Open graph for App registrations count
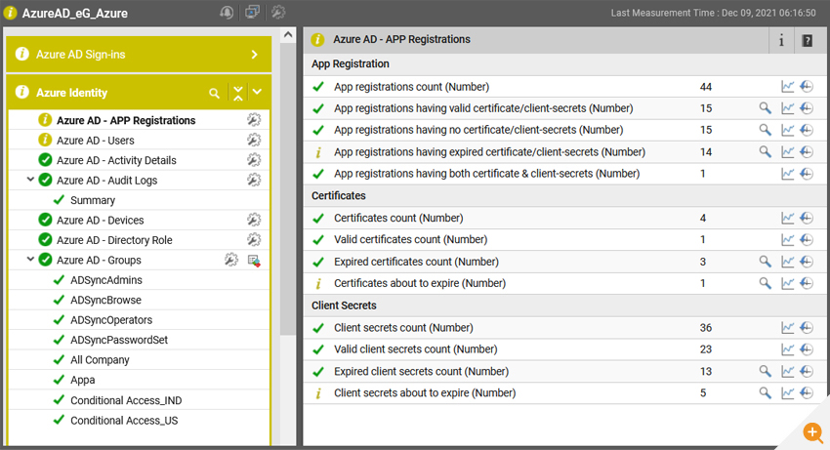 click(788, 86)
